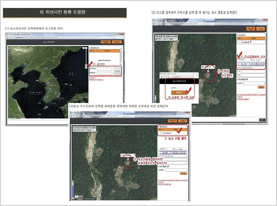This screenshot has width=277, height=206.
Task: Click the orange 도움말 button in step 3 window
Action: click(172, 121)
